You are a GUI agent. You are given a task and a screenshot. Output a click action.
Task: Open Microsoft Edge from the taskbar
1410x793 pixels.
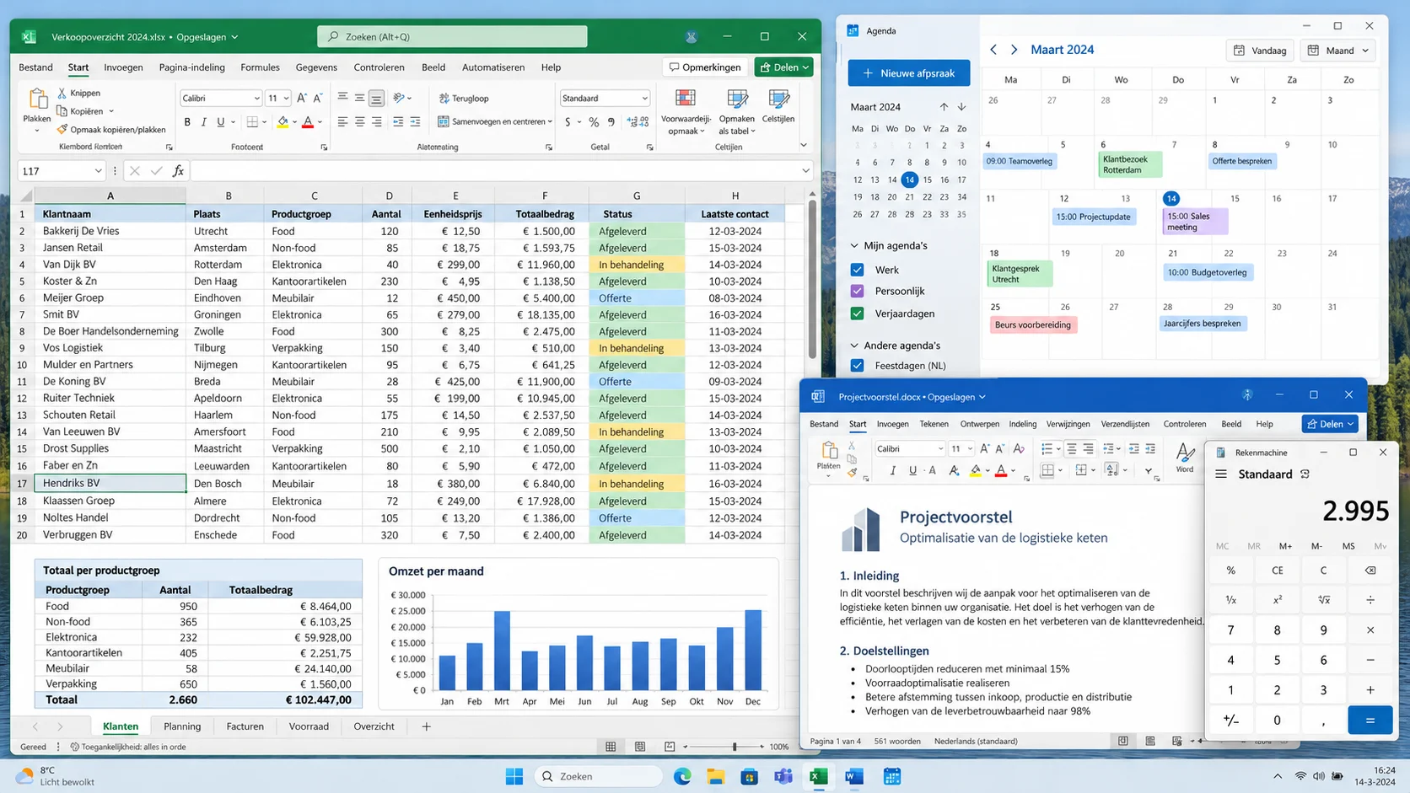coord(682,776)
